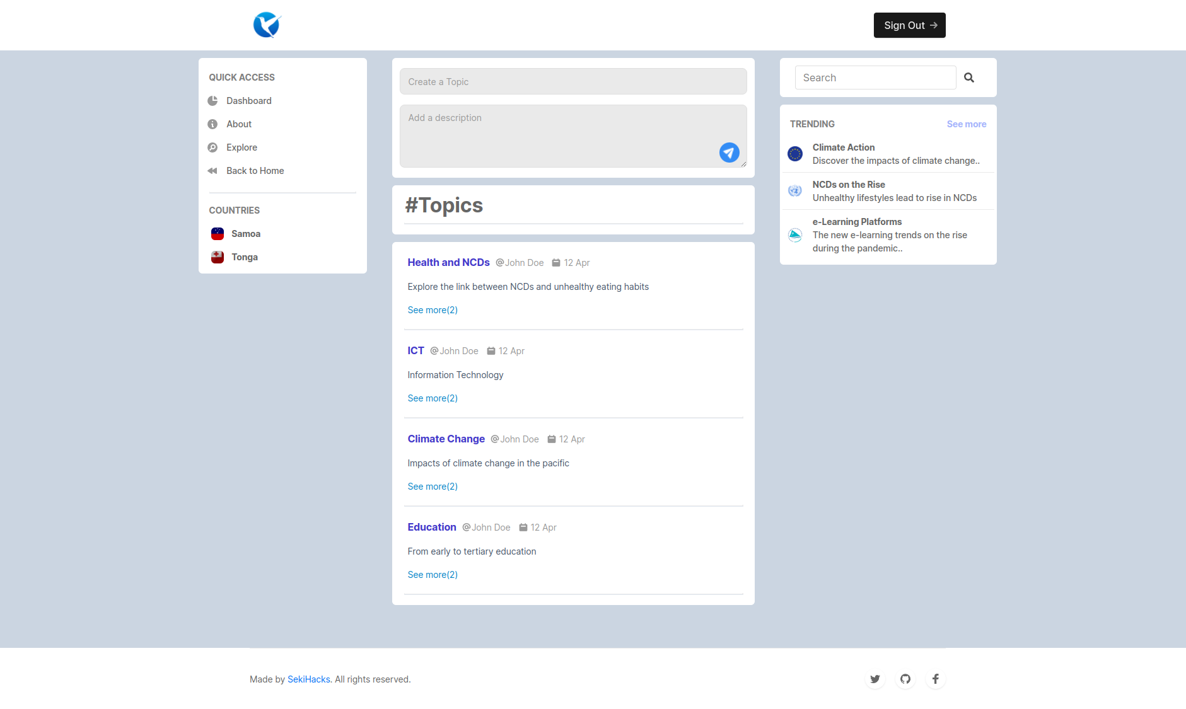Open NCDs on the Rise trending title
The height and width of the screenshot is (709, 1186).
point(849,185)
